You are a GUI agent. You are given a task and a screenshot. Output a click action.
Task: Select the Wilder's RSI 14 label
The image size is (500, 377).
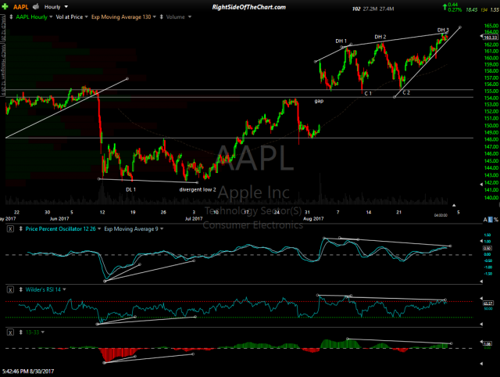[43, 290]
